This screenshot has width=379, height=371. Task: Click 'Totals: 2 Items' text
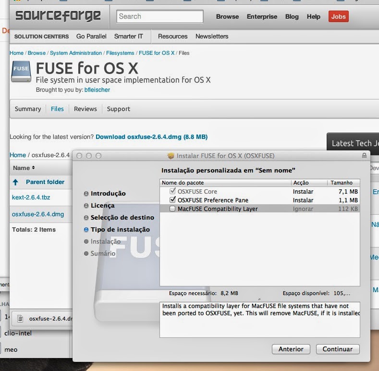click(x=34, y=230)
